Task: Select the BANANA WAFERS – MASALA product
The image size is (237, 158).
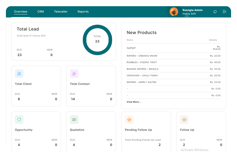Action: tap(142, 69)
